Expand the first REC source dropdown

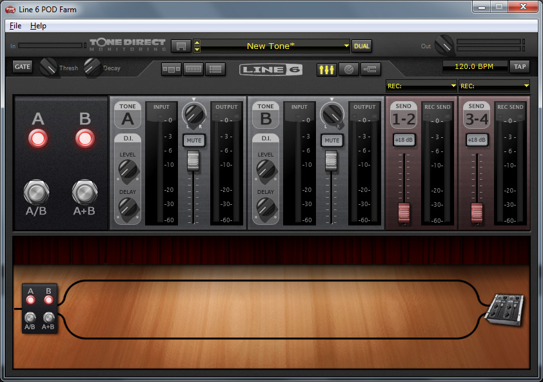click(x=421, y=85)
